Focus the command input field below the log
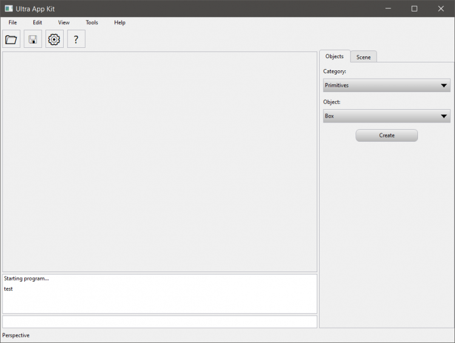Image resolution: width=455 pixels, height=343 pixels. 160,322
